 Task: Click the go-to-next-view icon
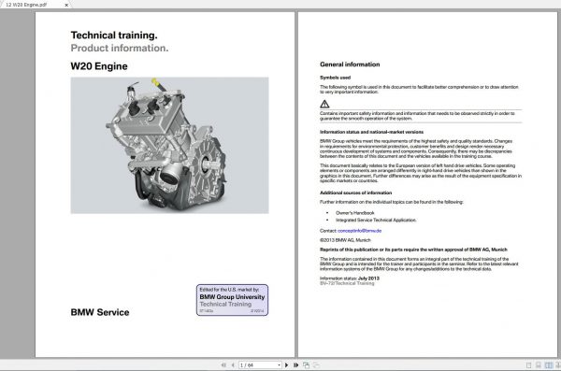[x=316, y=364]
